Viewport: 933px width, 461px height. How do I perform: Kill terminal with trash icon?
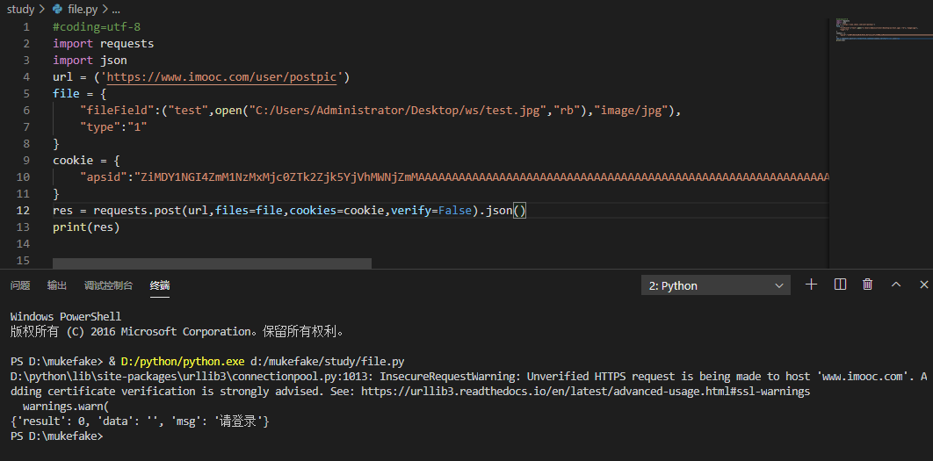click(x=868, y=285)
